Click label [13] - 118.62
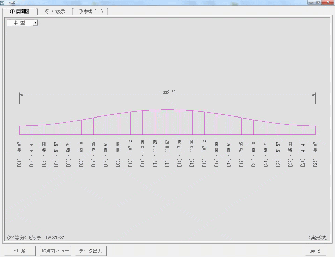The width and height of the screenshot is (335, 257). click(167, 153)
